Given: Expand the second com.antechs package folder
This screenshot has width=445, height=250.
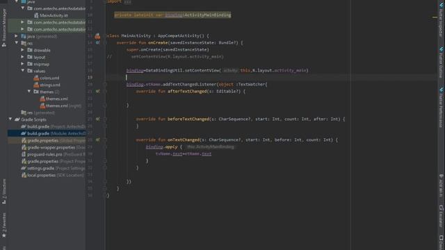Looking at the screenshot, I should (x=23, y=22).
